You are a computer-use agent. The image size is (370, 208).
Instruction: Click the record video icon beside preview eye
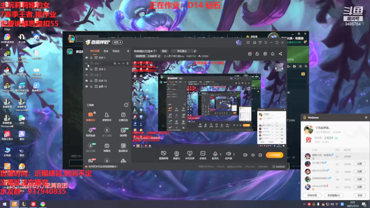tap(245, 155)
